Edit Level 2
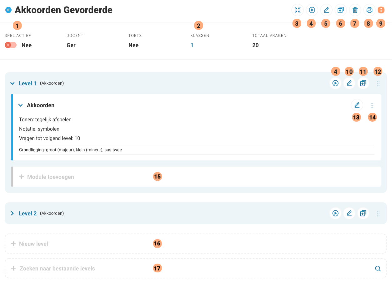 [x=349, y=213]
